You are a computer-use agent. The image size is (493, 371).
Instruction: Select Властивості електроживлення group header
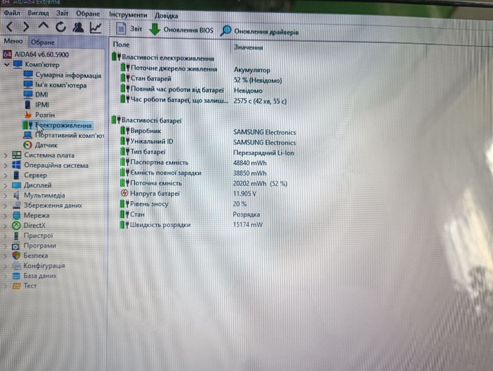point(163,58)
